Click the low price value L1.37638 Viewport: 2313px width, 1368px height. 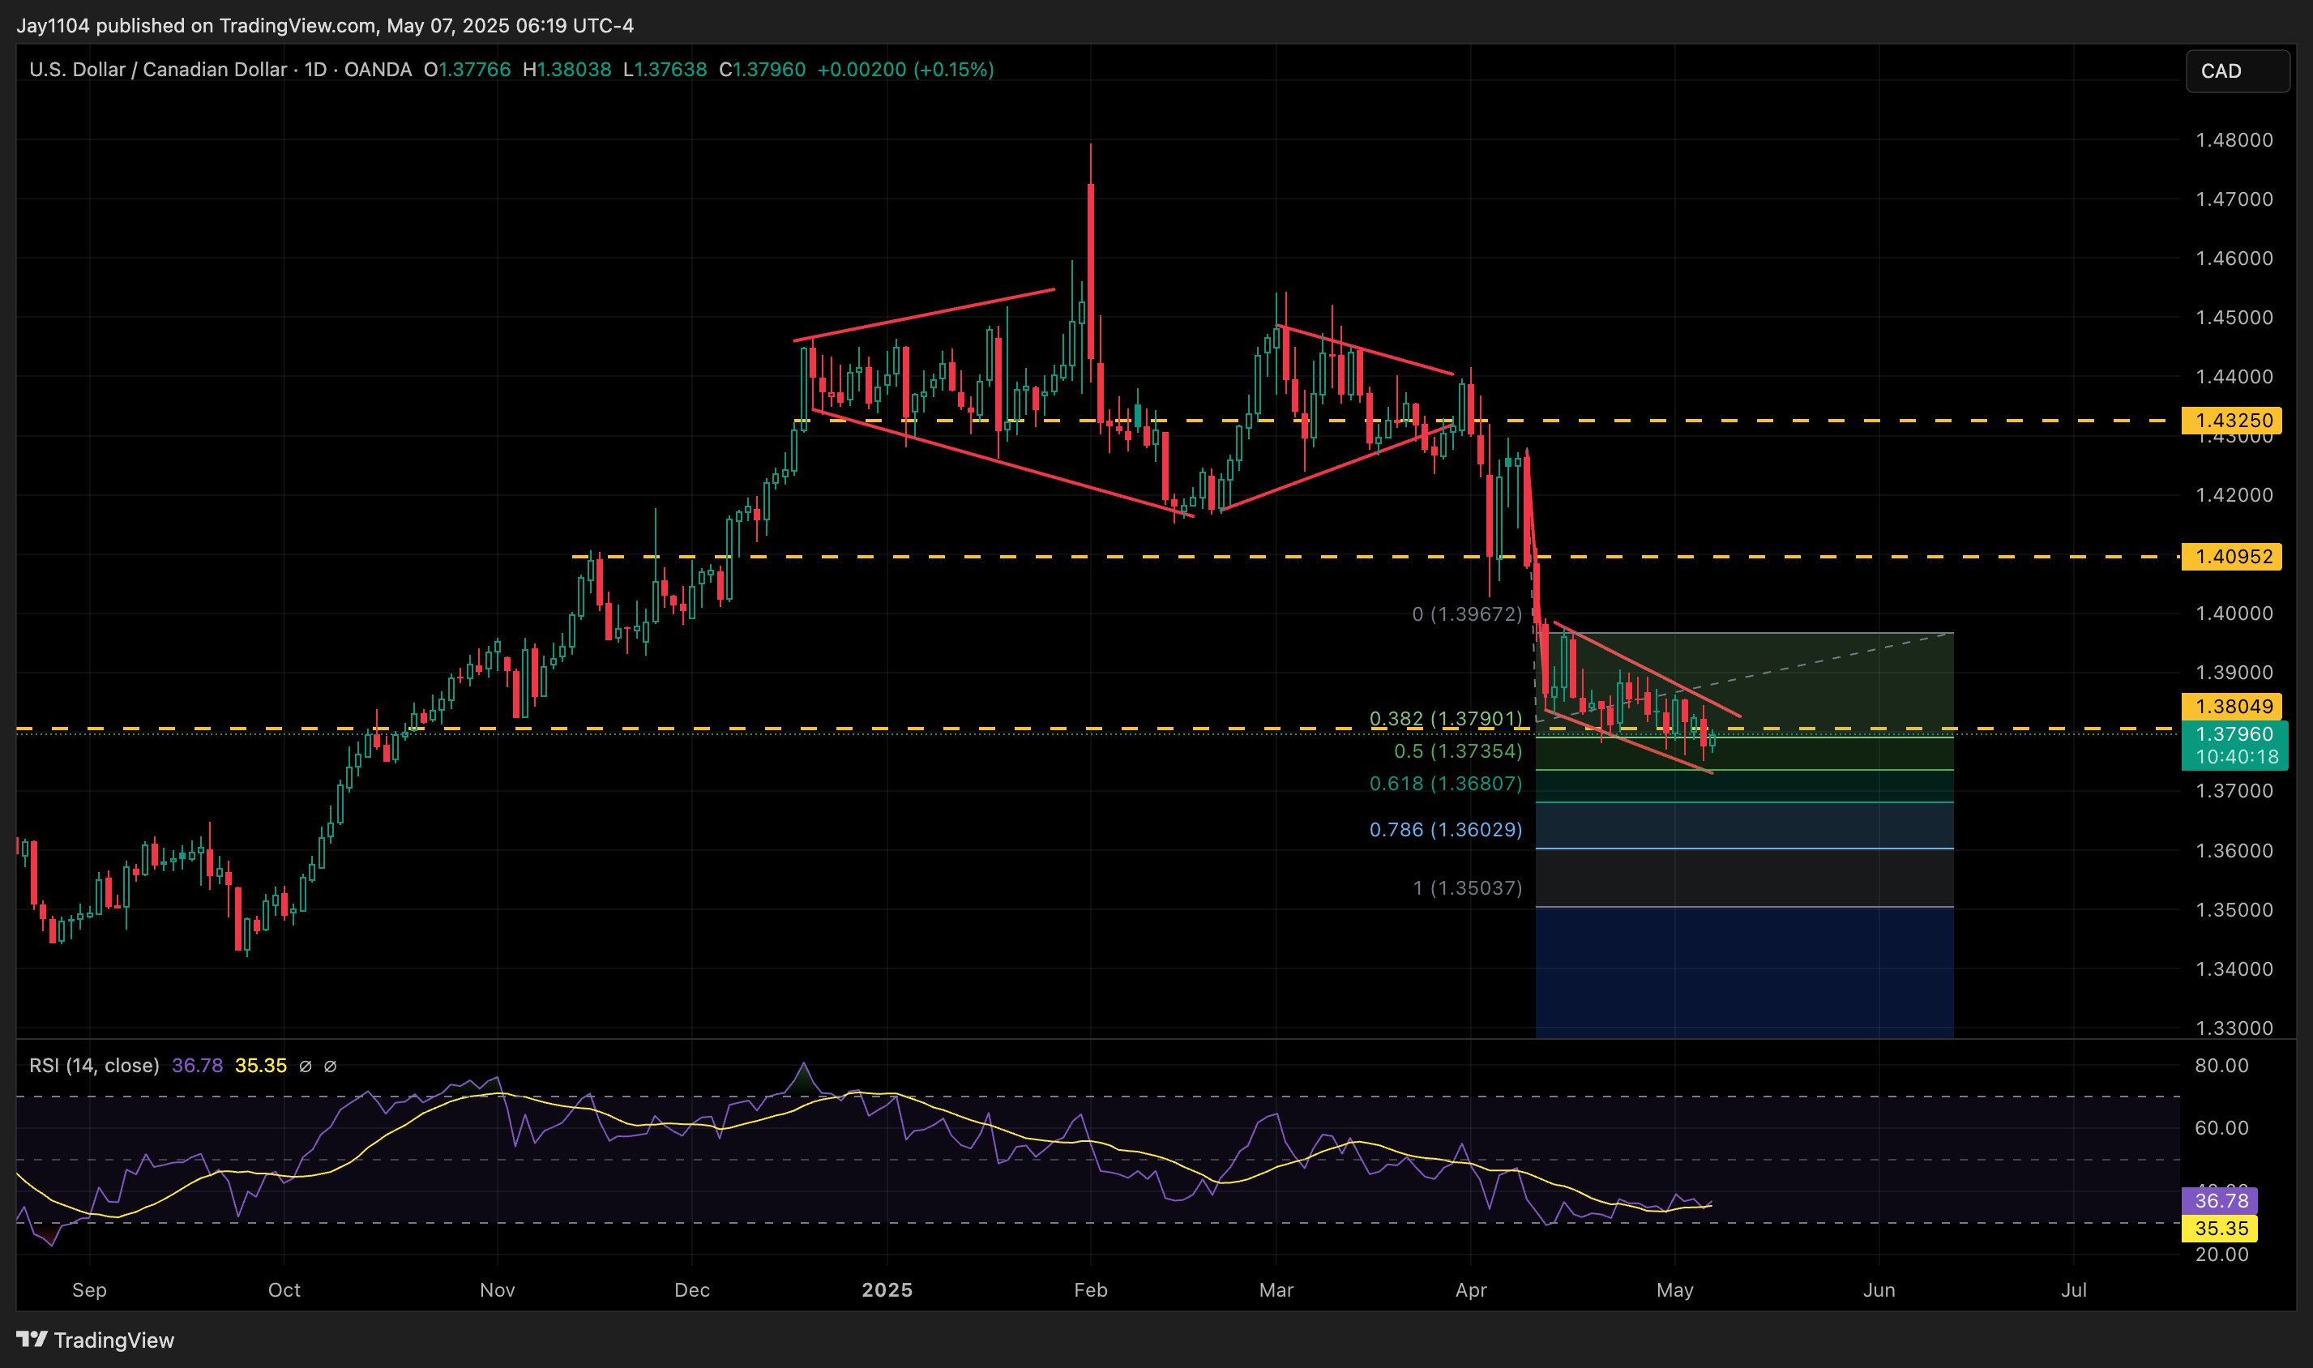(x=665, y=70)
